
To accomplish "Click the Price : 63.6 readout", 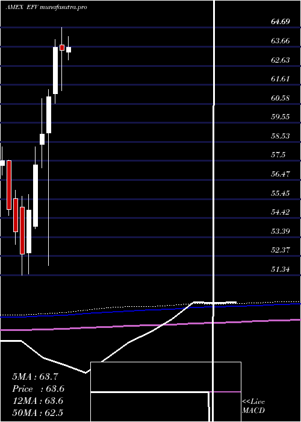I will tap(38, 389).
